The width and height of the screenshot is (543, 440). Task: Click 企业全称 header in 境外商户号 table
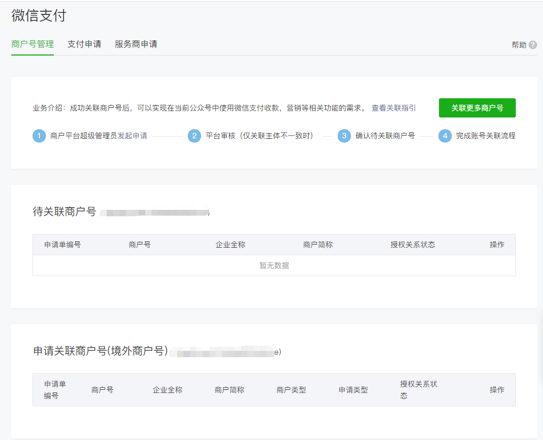[167, 390]
